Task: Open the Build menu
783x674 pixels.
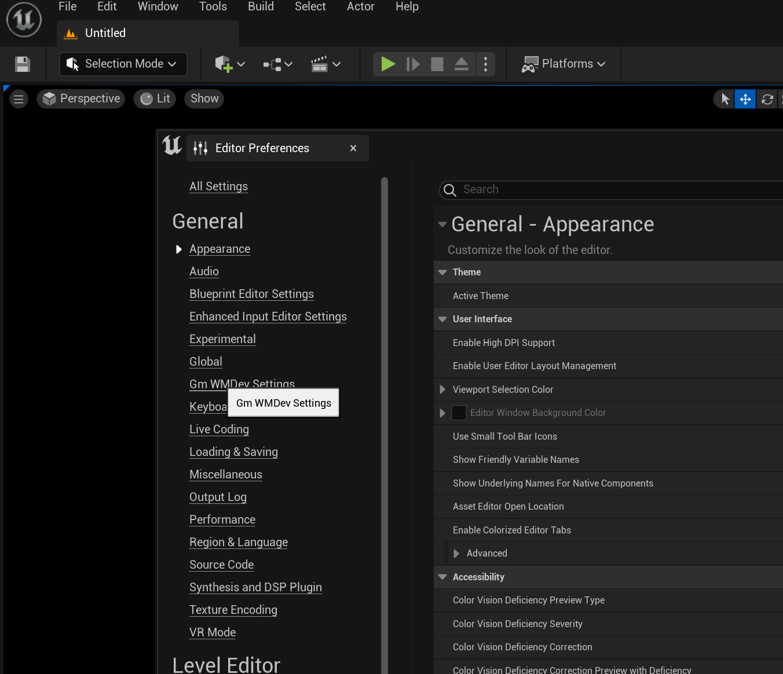Action: [x=261, y=7]
